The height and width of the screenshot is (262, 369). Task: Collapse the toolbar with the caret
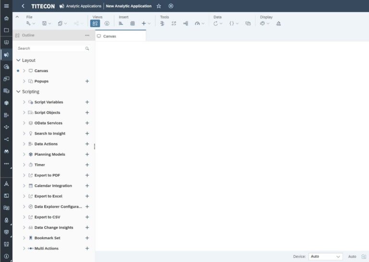point(17,17)
